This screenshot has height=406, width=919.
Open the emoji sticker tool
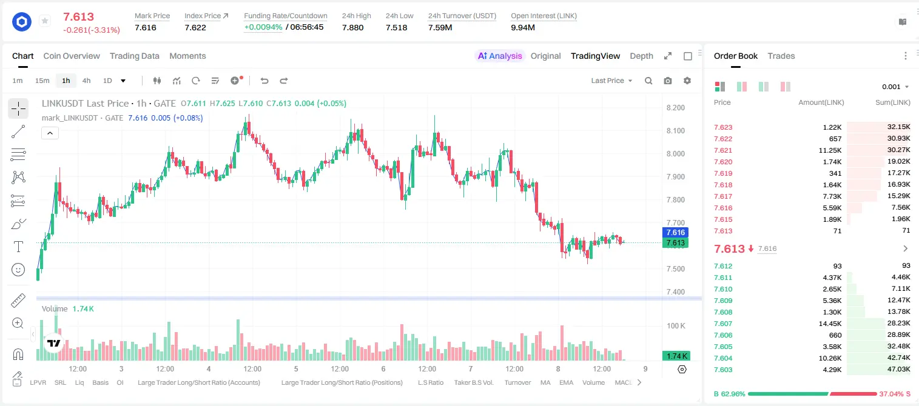click(x=18, y=270)
